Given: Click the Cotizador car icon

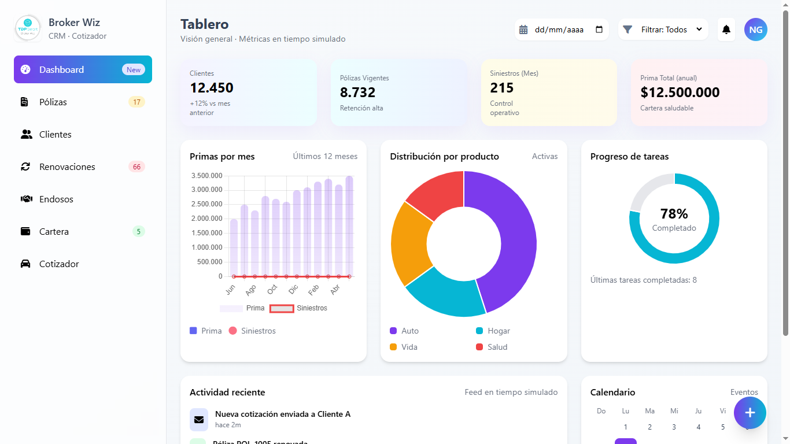Looking at the screenshot, I should [x=25, y=264].
